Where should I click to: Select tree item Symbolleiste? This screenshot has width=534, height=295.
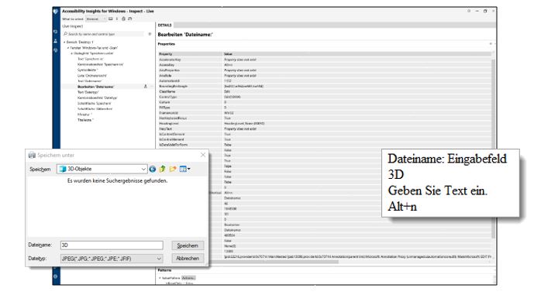(x=88, y=70)
